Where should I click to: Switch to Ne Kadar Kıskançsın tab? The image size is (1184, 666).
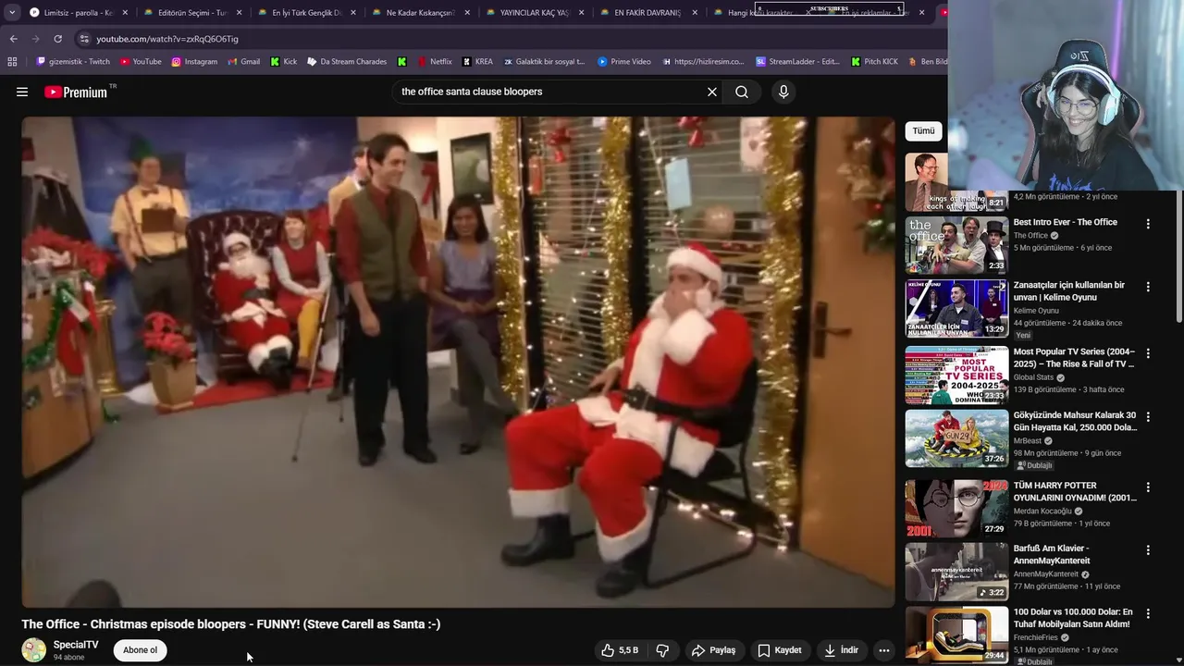[419, 13]
